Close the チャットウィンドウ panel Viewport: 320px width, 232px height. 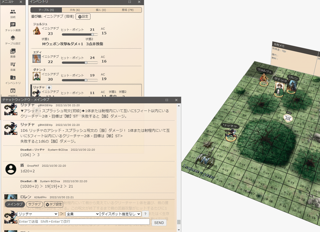(x=176, y=100)
